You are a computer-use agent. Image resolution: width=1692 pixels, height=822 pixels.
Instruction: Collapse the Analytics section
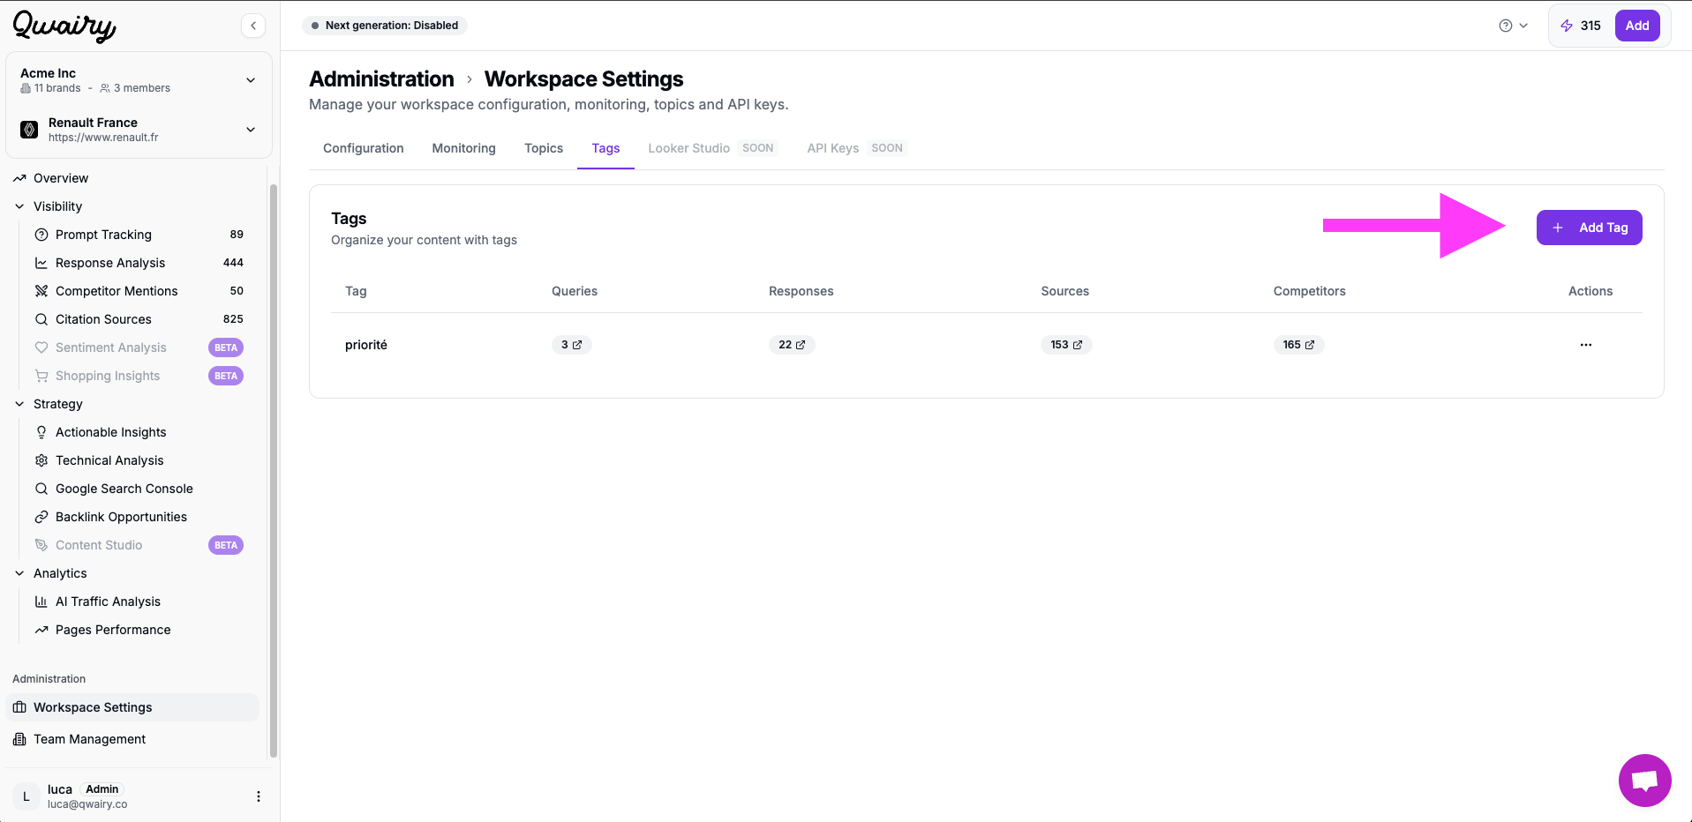[x=19, y=573]
